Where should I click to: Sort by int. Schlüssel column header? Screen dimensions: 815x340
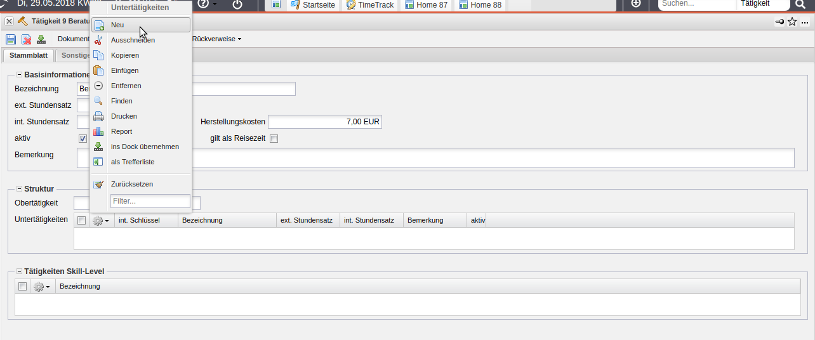click(x=146, y=220)
